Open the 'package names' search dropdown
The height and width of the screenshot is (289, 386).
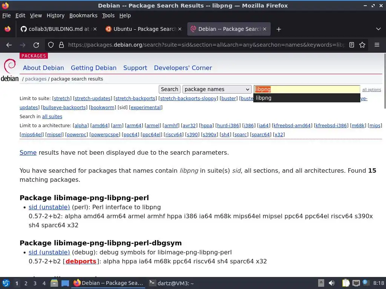click(x=217, y=89)
